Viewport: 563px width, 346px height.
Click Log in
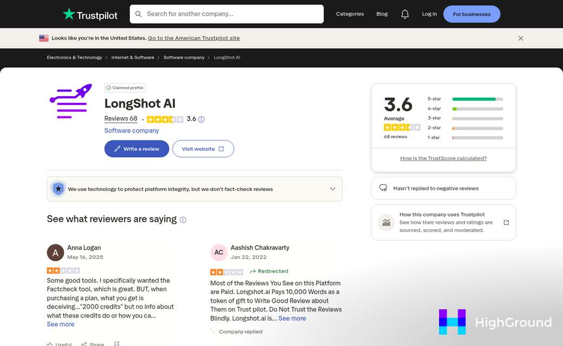pyautogui.click(x=429, y=14)
